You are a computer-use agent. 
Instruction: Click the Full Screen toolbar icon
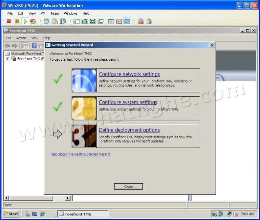(93, 21)
